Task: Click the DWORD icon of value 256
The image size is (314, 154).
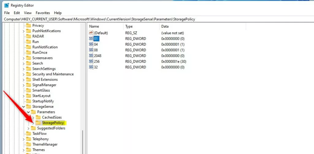Action: point(91,62)
